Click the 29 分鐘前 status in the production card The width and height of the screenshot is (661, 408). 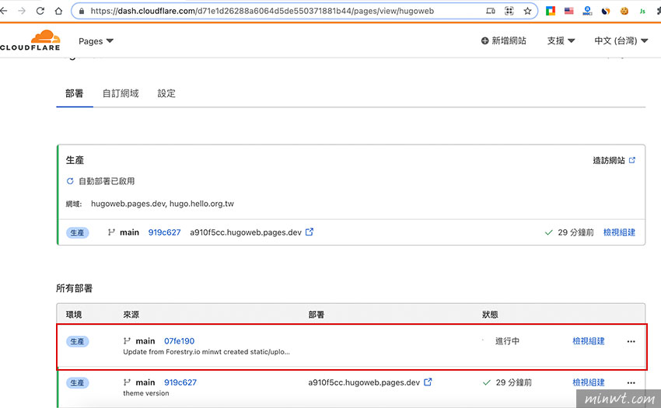click(575, 232)
